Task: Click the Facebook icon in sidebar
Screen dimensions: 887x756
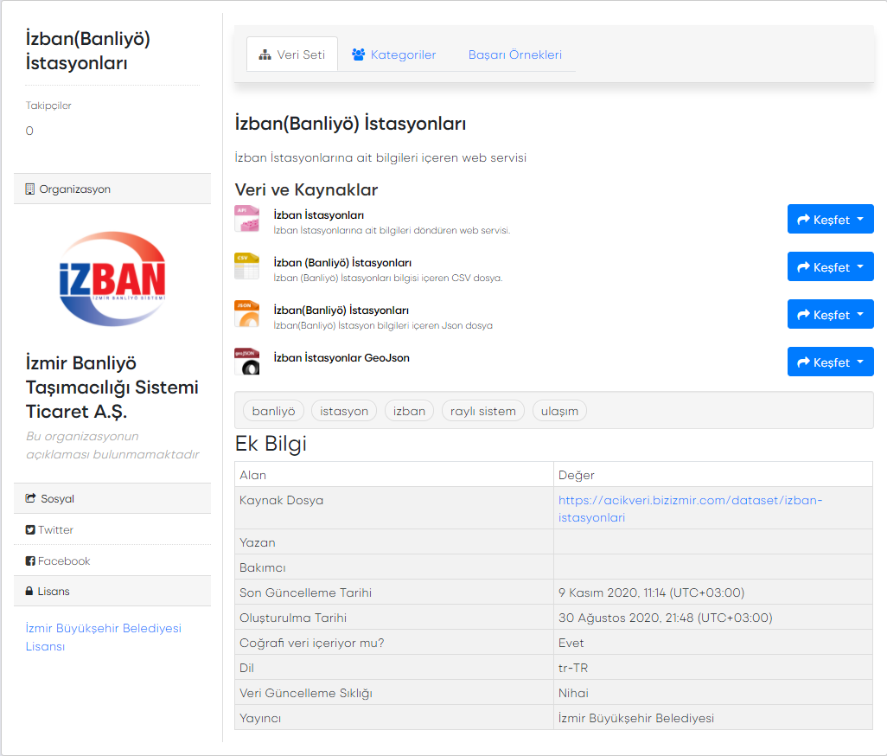Action: (30, 561)
